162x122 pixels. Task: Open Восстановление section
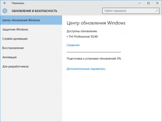coord(31,48)
